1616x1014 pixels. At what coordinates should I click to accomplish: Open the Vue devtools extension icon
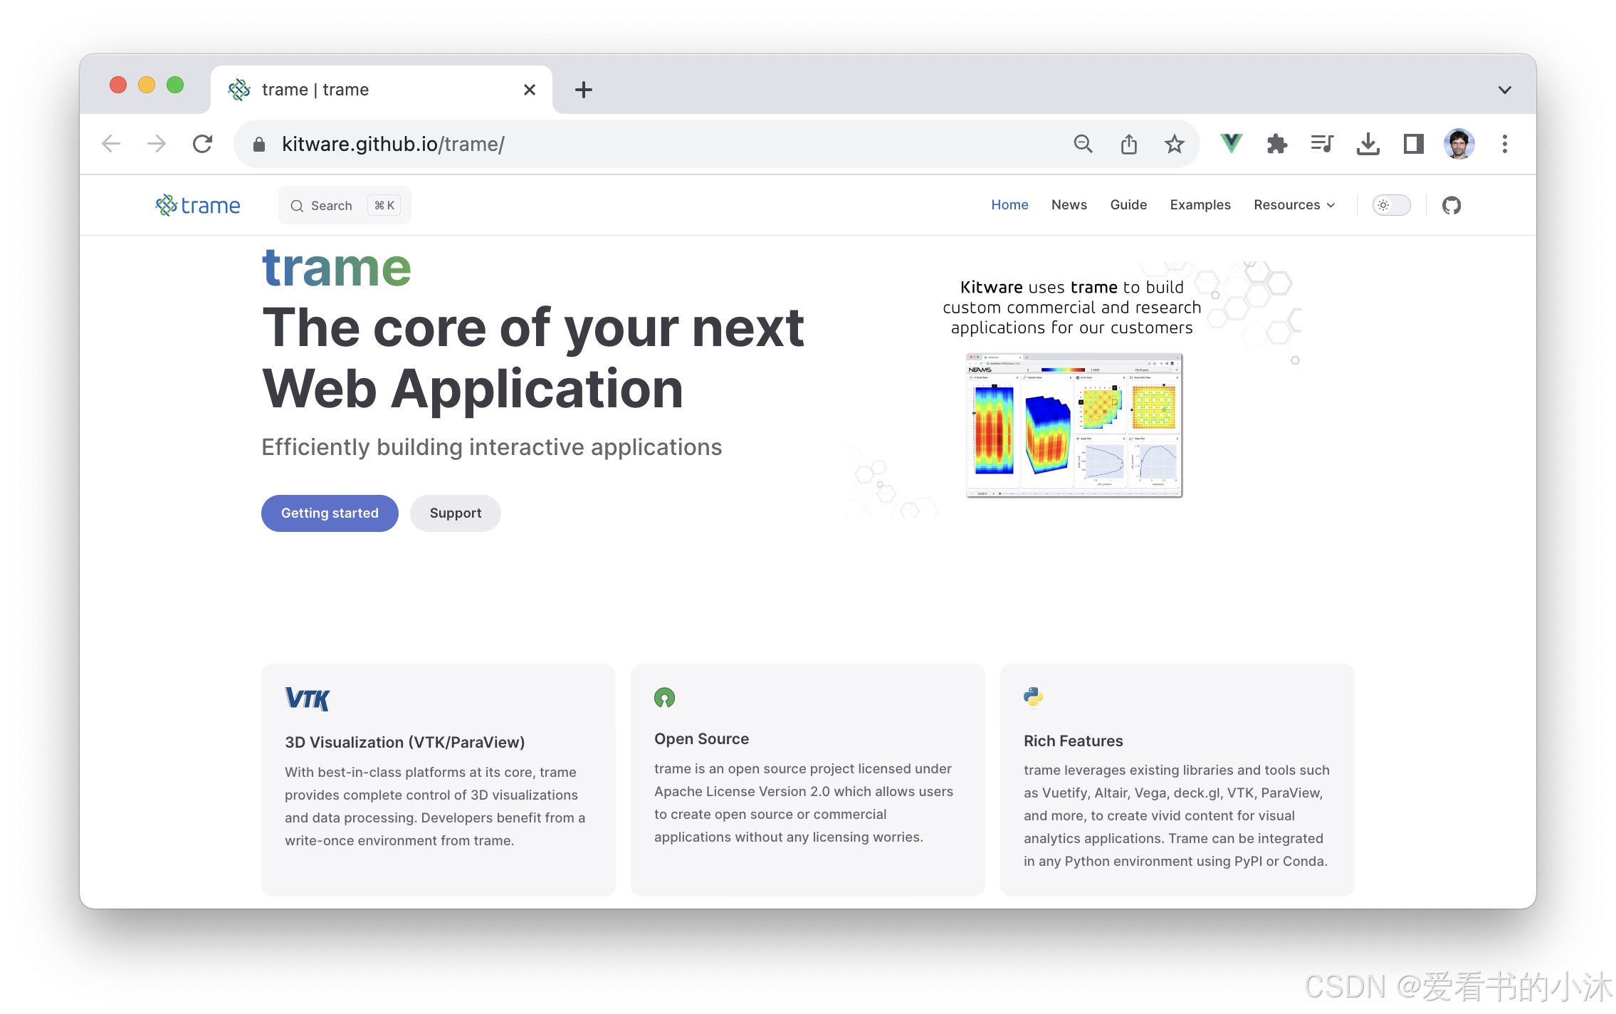coord(1231,144)
